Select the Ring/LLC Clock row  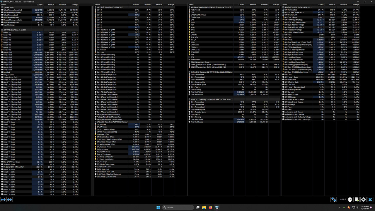[x=40, y=74]
